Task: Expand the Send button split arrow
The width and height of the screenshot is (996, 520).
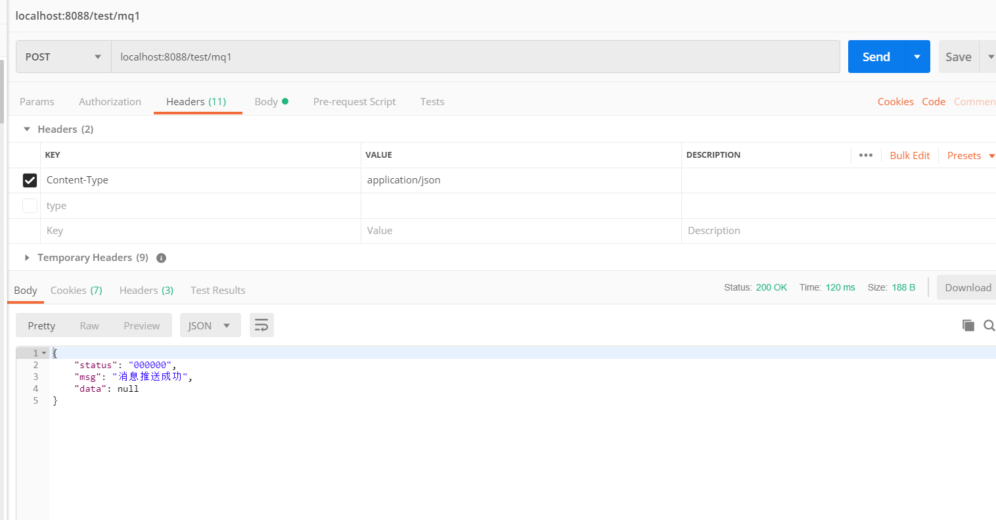Action: 917,57
